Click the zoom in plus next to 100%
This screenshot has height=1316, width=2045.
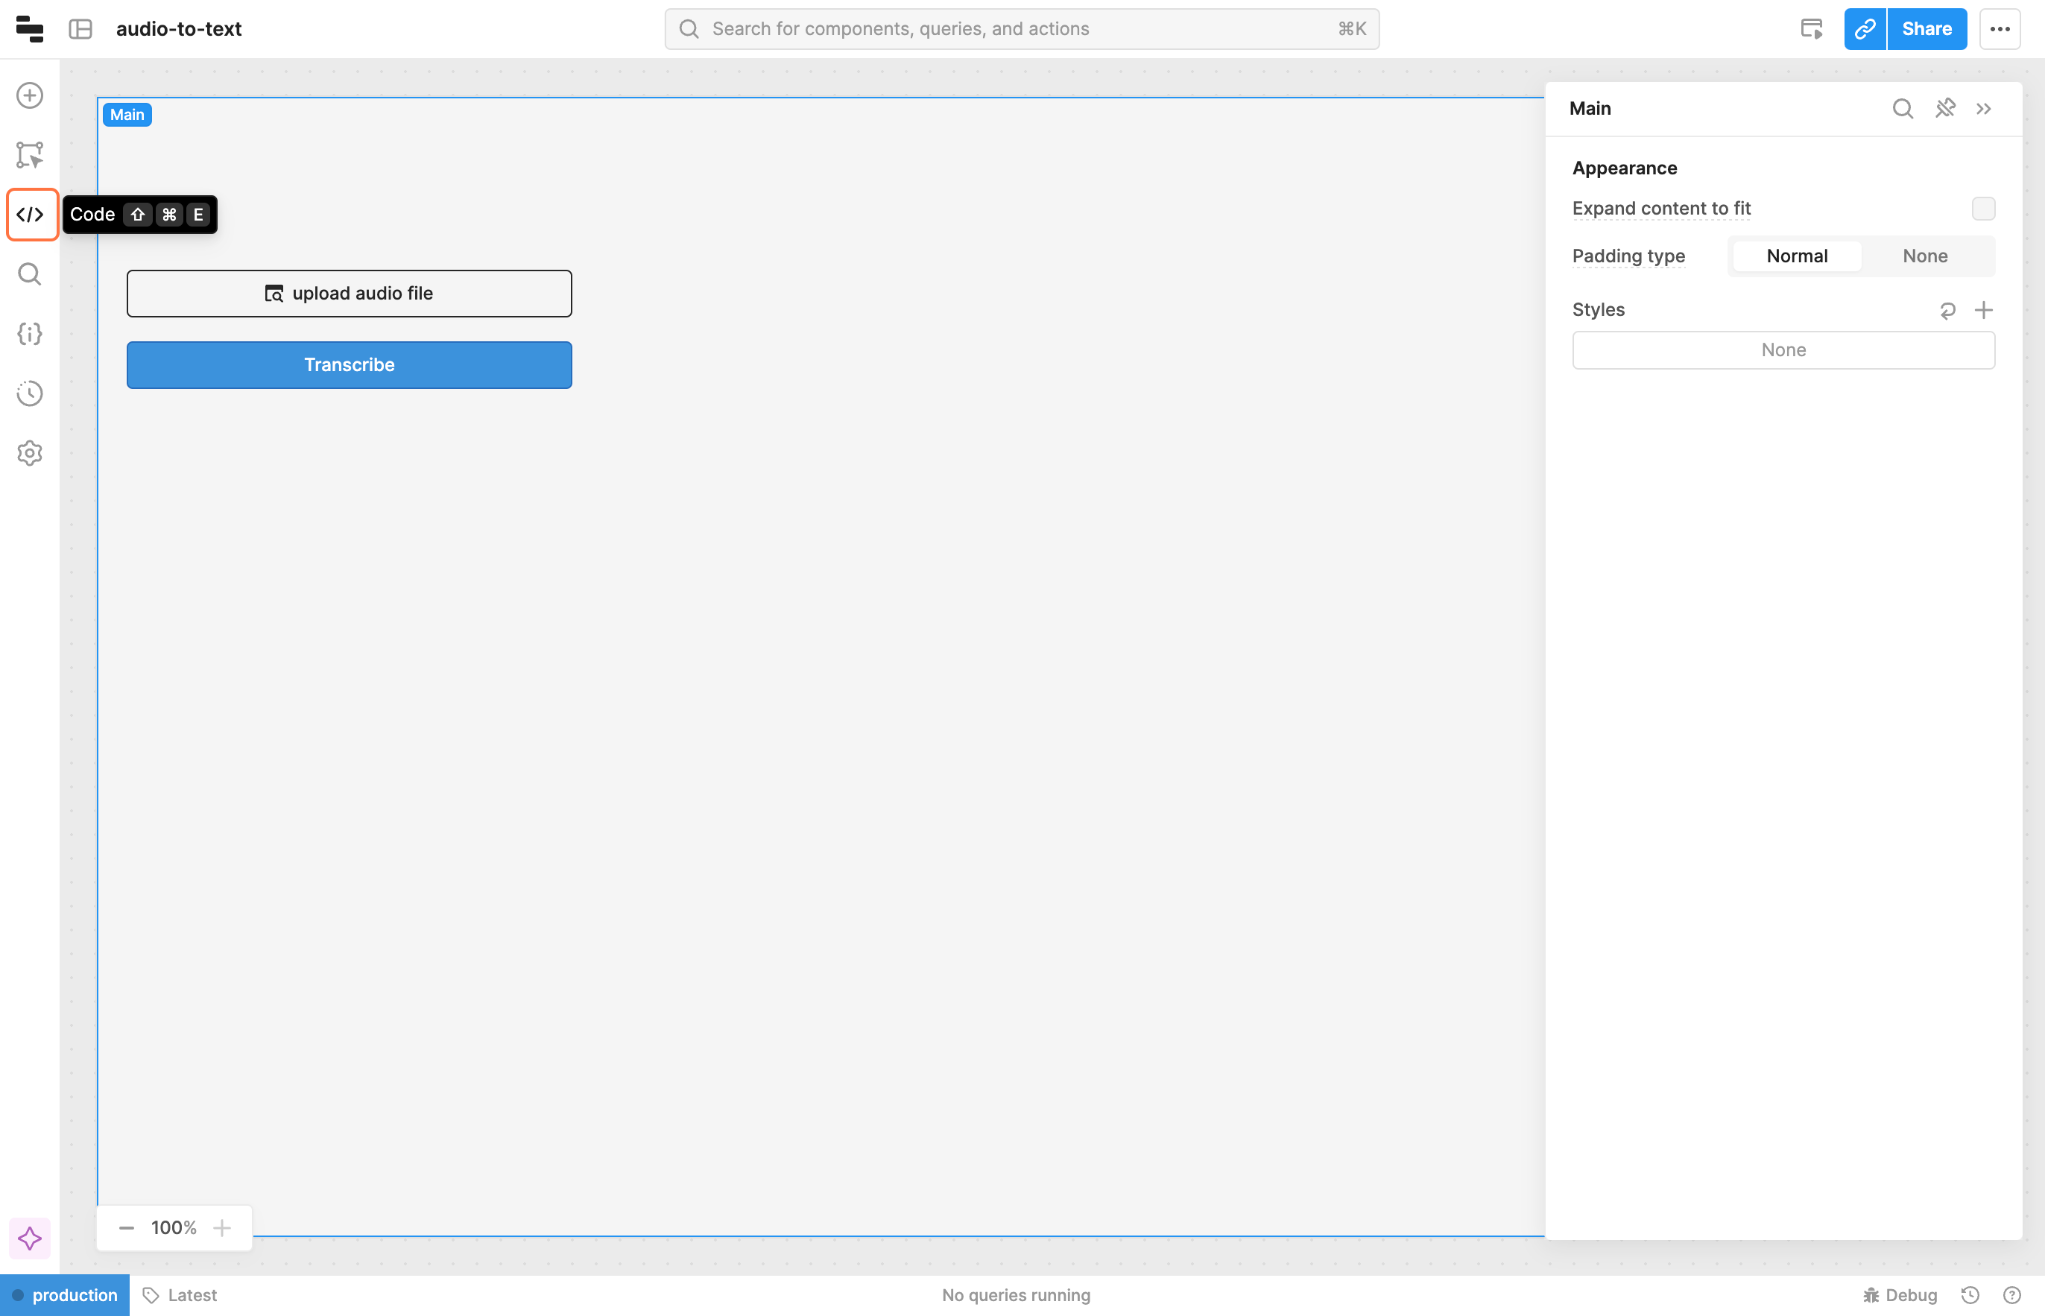222,1228
